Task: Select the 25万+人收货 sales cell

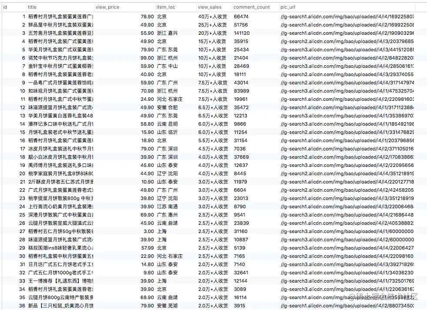Action: (212, 25)
